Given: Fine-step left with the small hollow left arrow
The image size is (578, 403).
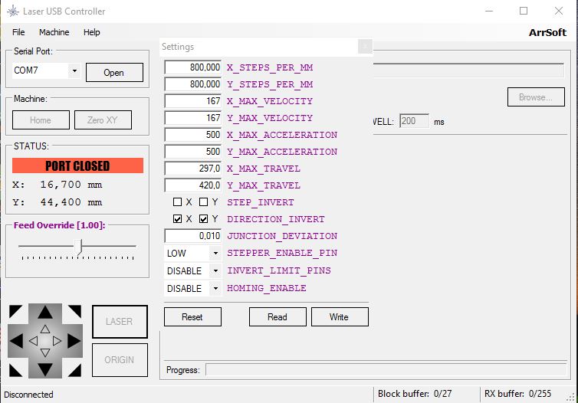Looking at the screenshot, I should (33, 341).
